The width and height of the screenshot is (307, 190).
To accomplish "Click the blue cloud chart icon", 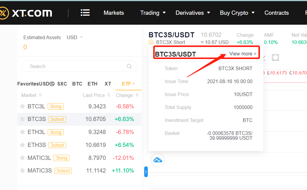I will [x=158, y=160].
